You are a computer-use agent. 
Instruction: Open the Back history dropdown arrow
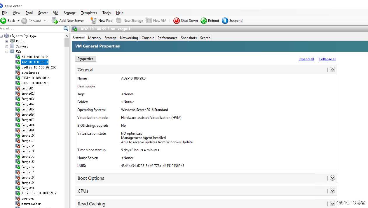pyautogui.click(x=18, y=21)
